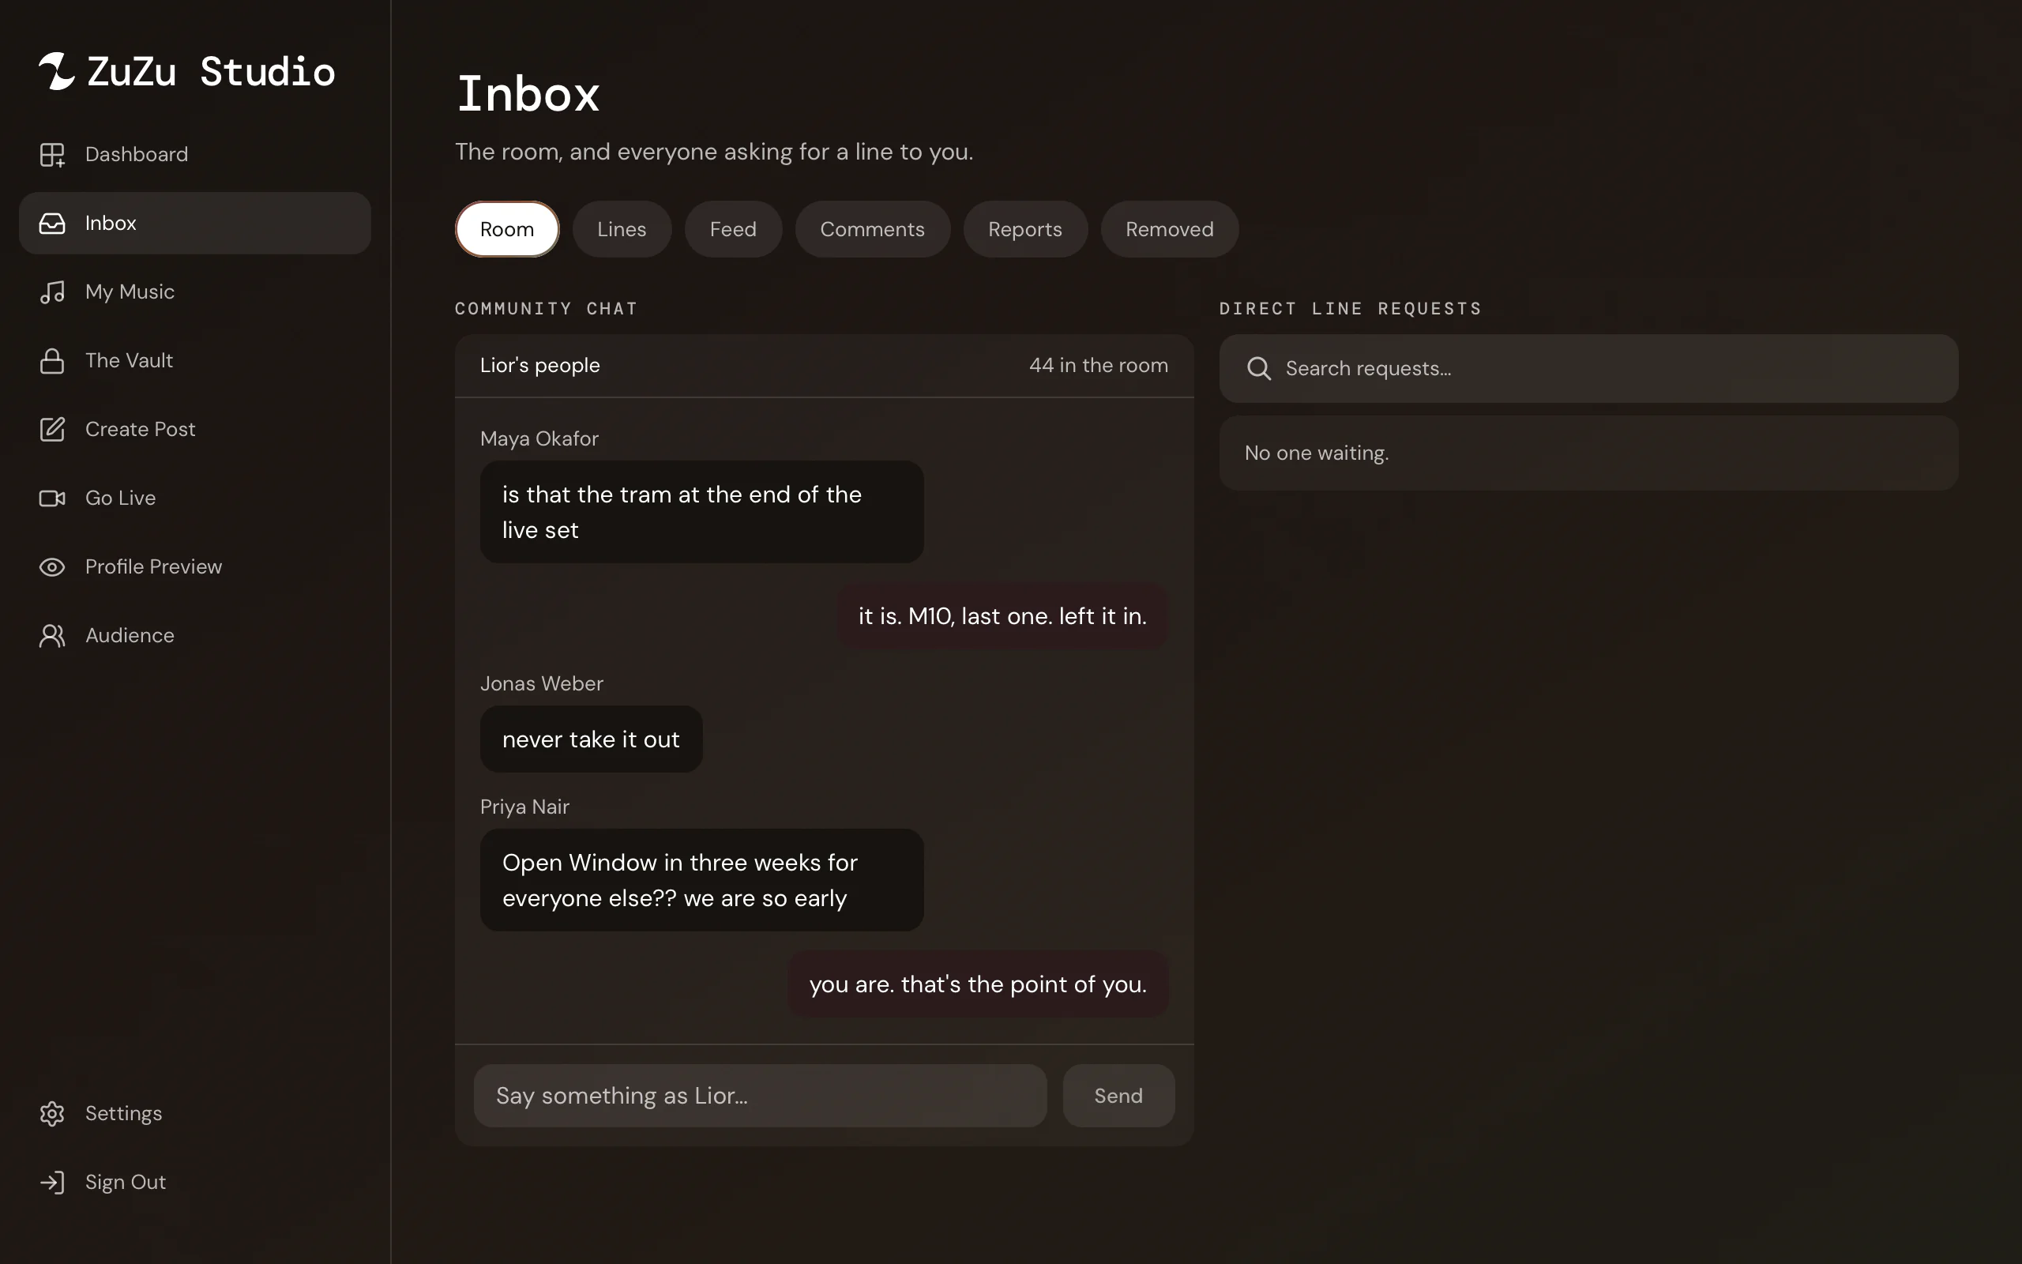
Task: Click the 'No one waiting.' status text
Action: coord(1316,453)
